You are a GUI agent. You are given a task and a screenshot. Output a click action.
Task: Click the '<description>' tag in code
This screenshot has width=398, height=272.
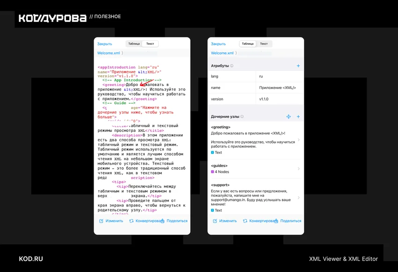click(127, 135)
